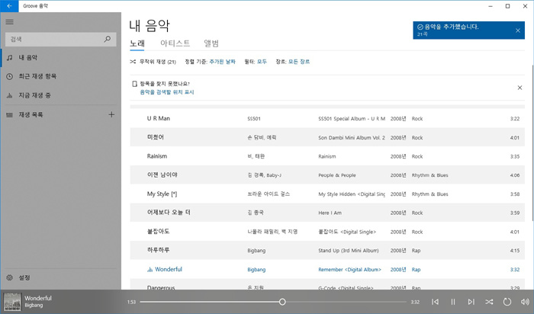This screenshot has height=314, width=534.
Task: Click duration 3:22 of U R Man
Action: pos(515,119)
